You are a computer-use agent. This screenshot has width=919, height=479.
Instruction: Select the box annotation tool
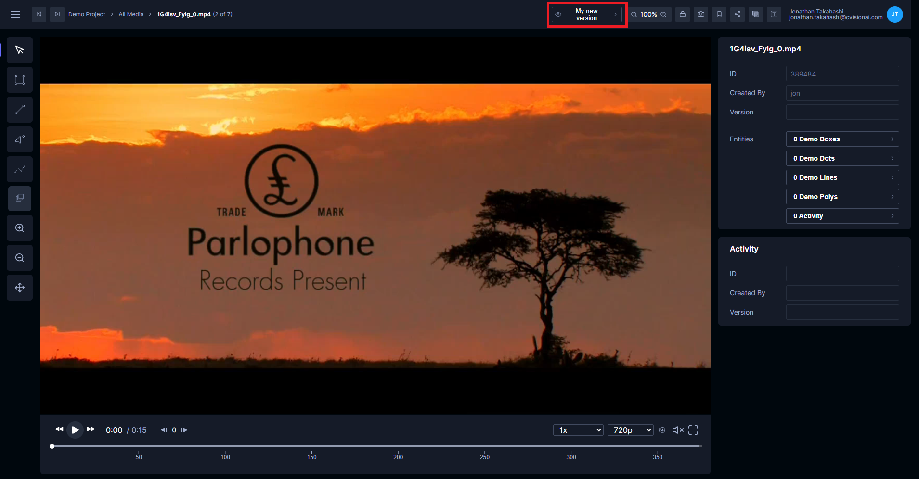click(20, 80)
